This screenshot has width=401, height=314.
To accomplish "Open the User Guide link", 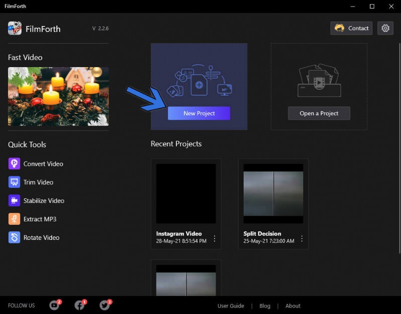I will pos(231,306).
